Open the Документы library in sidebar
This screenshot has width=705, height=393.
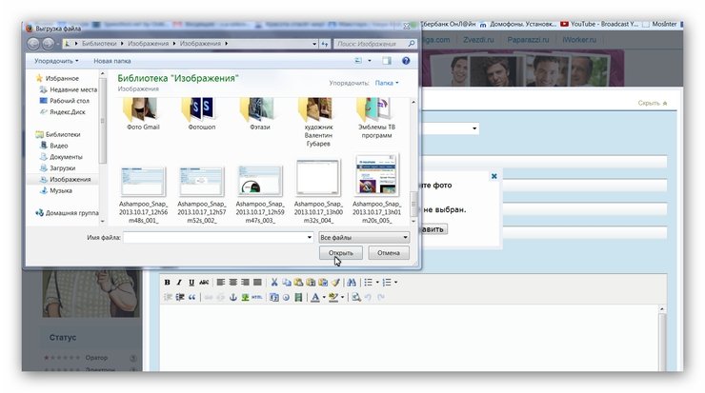coord(67,156)
